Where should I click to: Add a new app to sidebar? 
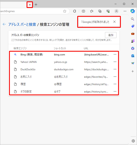(133, 71)
